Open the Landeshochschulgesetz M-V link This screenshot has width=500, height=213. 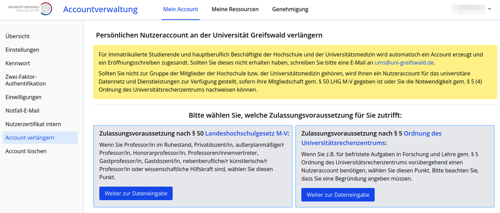coord(247,133)
